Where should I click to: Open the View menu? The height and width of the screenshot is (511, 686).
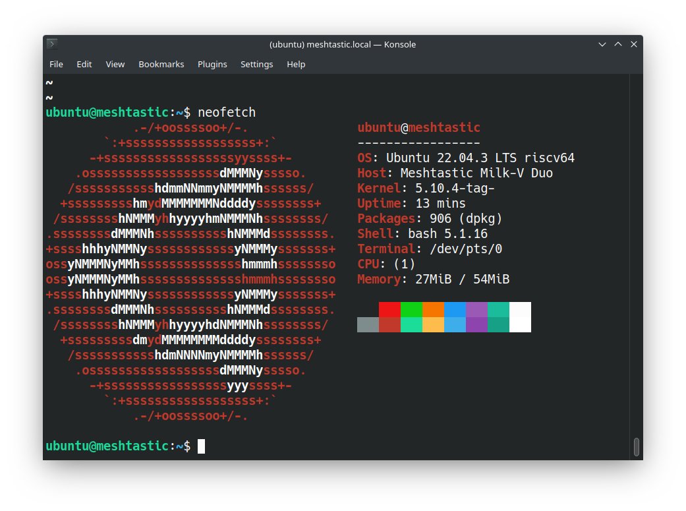115,65
